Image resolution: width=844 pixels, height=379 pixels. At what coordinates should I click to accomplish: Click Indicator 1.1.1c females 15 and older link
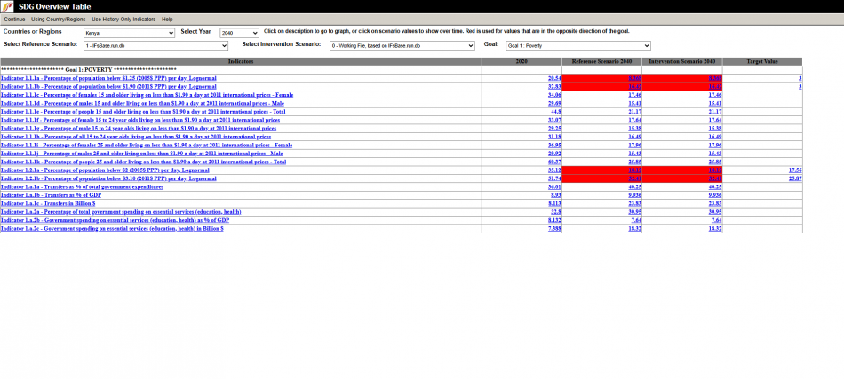(147, 95)
